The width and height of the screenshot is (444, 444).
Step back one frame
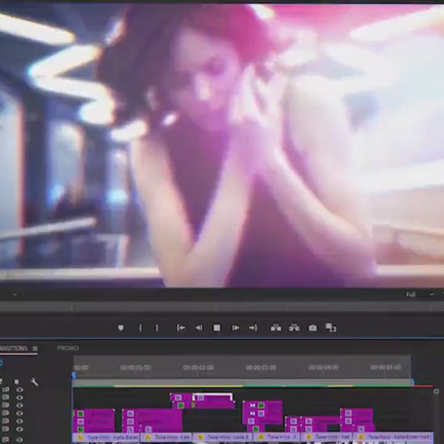199,328
